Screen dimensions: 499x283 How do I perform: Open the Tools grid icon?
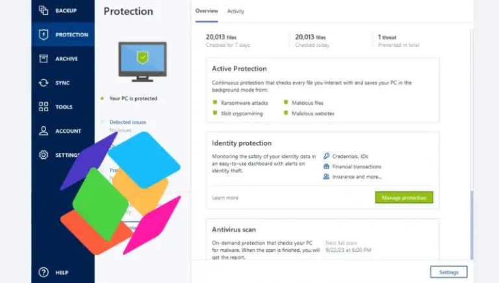click(44, 107)
